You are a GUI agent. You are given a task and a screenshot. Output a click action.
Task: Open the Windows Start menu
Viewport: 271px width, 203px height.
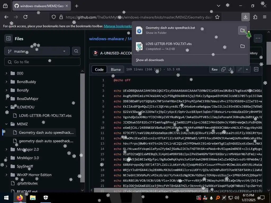(6, 198)
